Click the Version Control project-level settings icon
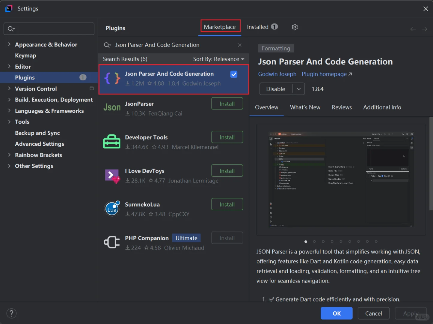The width and height of the screenshot is (433, 324). [x=92, y=88]
